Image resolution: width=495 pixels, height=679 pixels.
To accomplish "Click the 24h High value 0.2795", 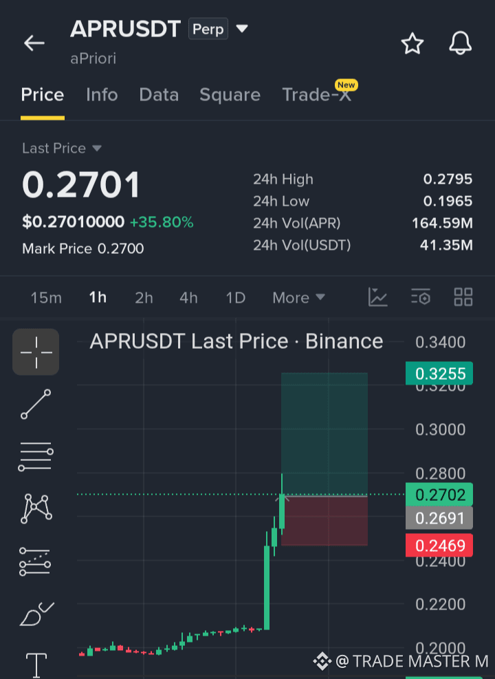I will coord(448,179).
